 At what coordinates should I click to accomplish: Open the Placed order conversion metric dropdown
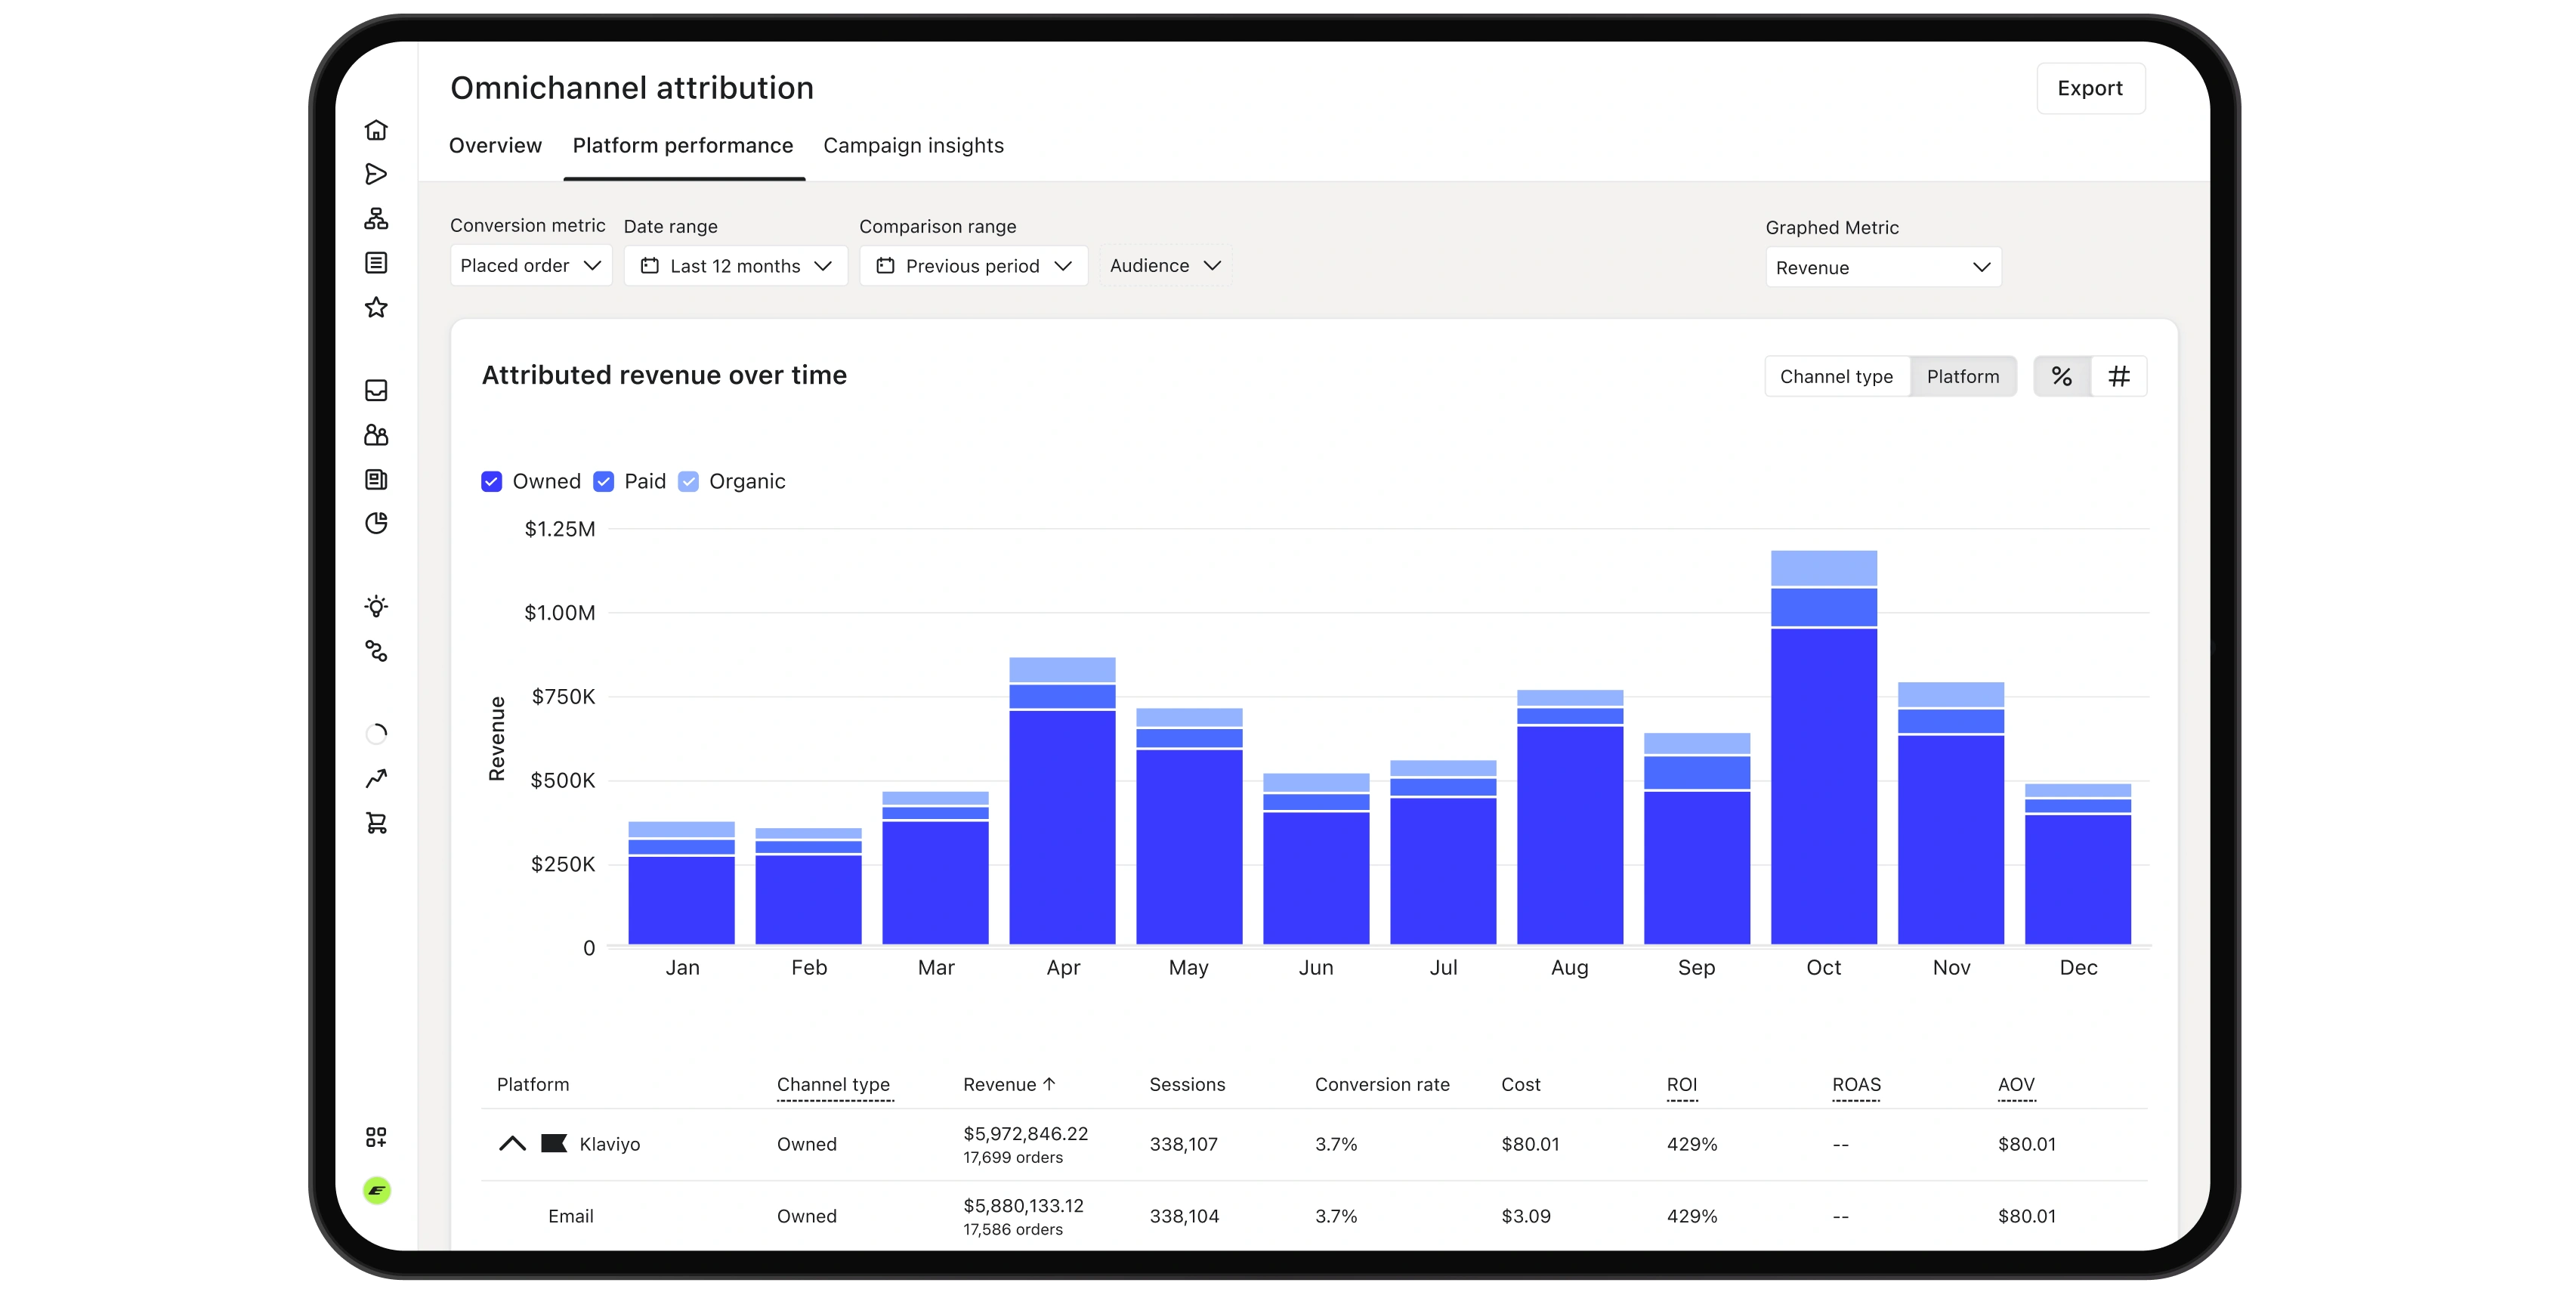tap(531, 265)
